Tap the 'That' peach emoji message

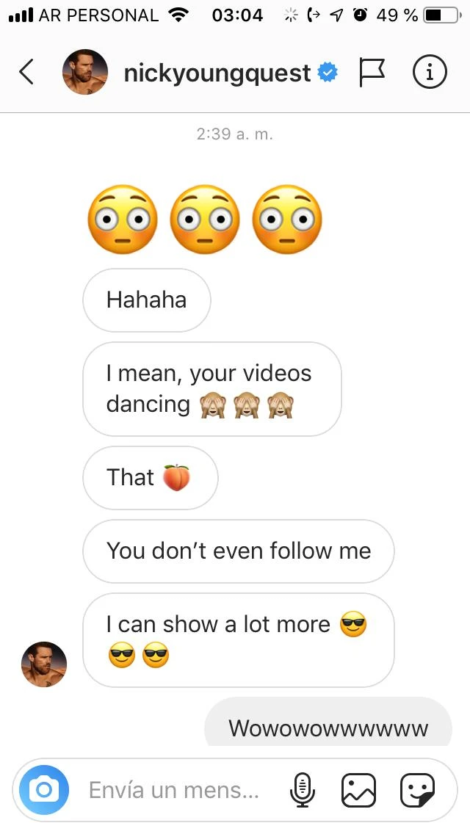[x=150, y=478]
